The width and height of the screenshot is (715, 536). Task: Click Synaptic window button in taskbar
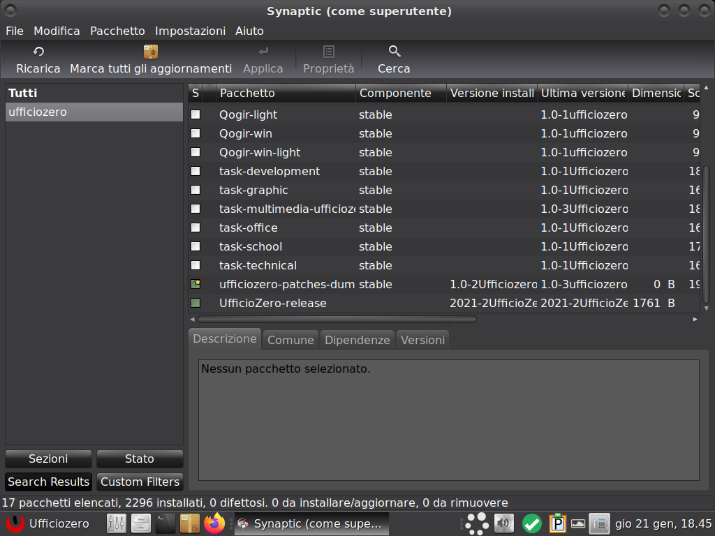click(311, 523)
